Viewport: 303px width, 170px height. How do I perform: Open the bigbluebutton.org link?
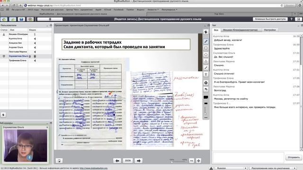coord(94,168)
